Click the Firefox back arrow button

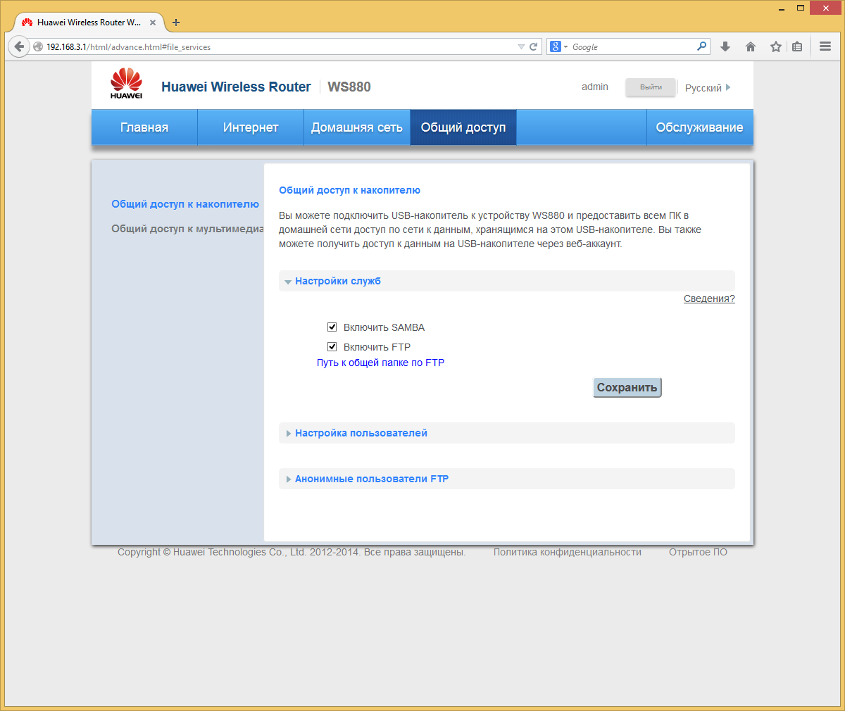(x=19, y=46)
